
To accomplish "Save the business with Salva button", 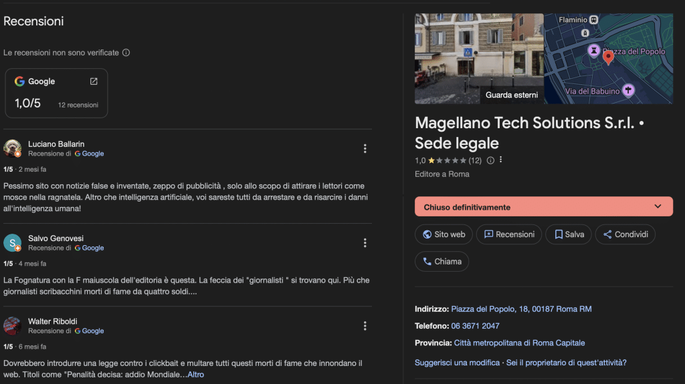I will click(x=569, y=234).
